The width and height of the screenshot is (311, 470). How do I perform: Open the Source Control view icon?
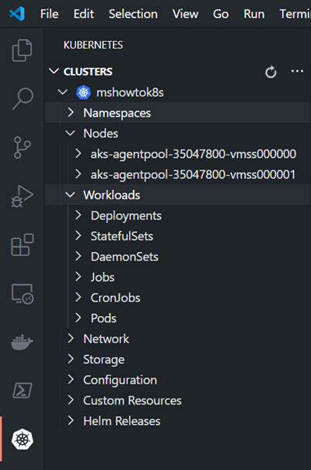(23, 148)
